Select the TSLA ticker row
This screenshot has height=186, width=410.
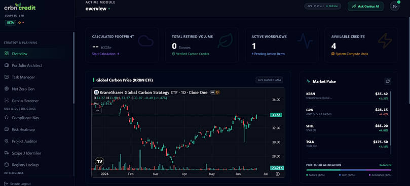347,144
